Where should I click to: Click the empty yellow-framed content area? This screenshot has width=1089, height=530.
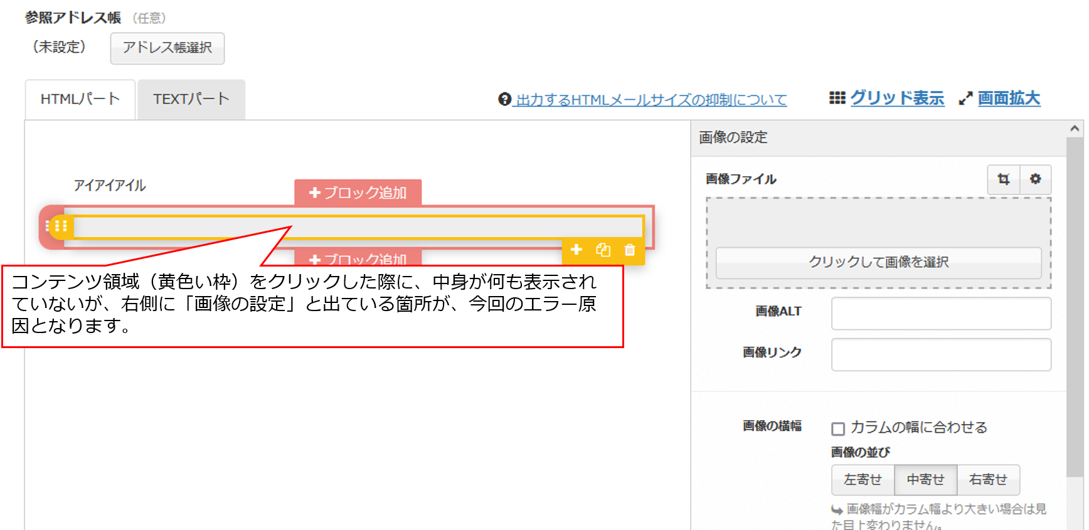click(358, 226)
